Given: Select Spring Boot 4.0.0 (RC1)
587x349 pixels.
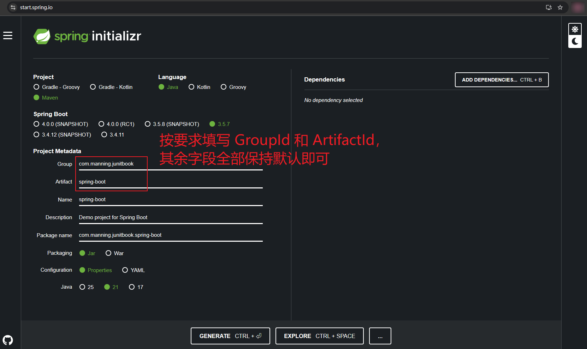Looking at the screenshot, I should (117, 124).
